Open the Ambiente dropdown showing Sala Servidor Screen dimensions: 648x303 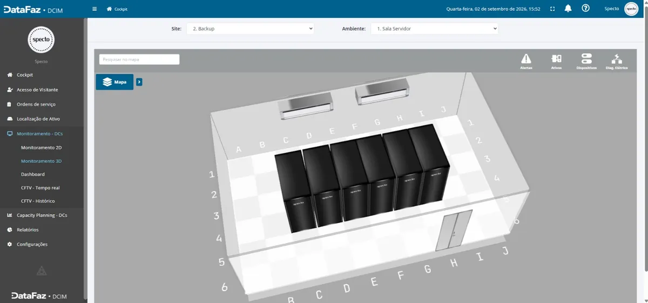click(x=434, y=29)
